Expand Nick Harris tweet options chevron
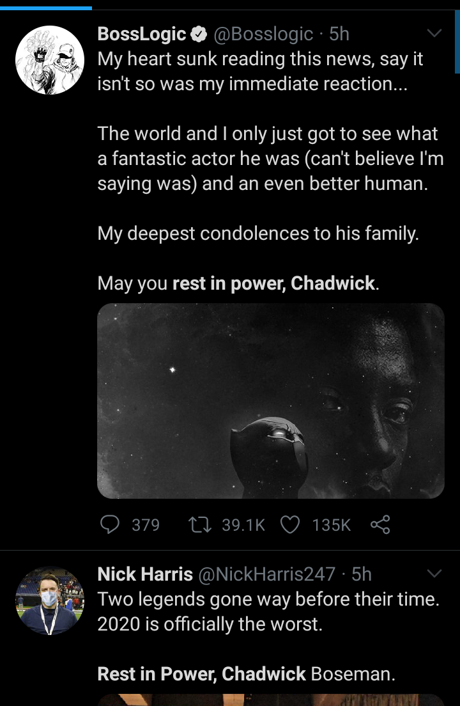The height and width of the screenshot is (706, 460). pos(434,574)
